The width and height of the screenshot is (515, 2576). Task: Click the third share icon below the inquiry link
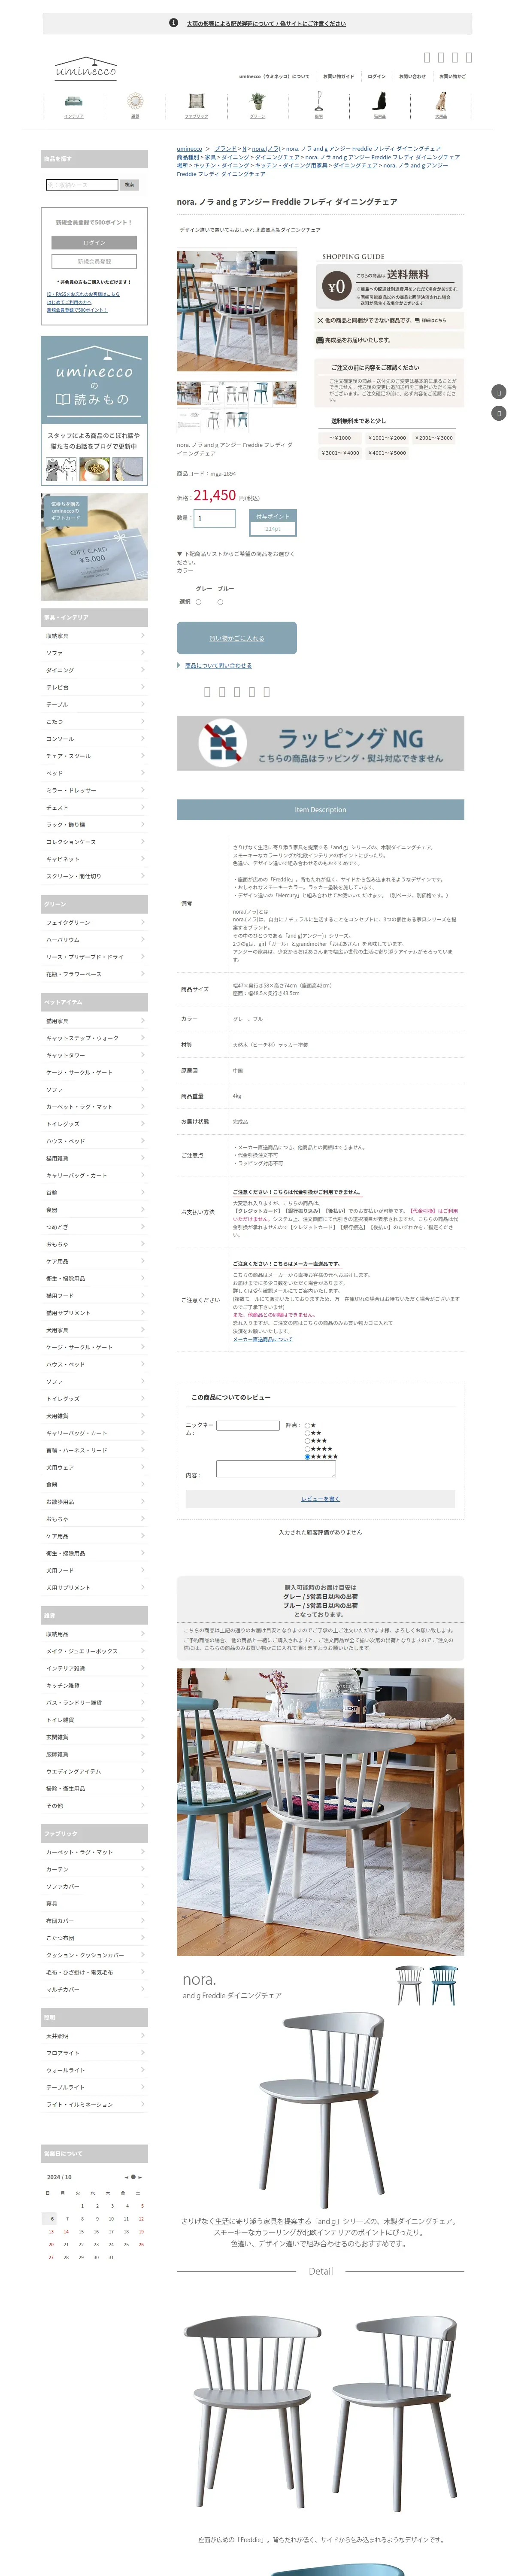[x=237, y=692]
